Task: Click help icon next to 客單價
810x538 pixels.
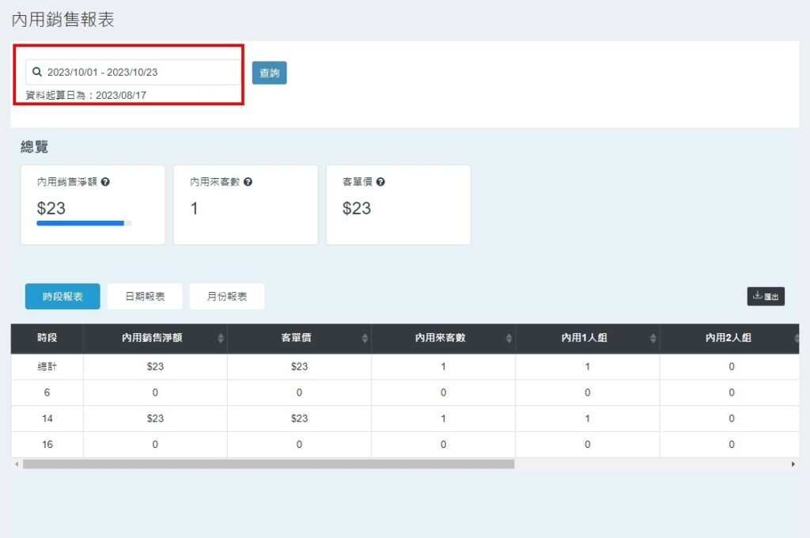Action: [380, 182]
